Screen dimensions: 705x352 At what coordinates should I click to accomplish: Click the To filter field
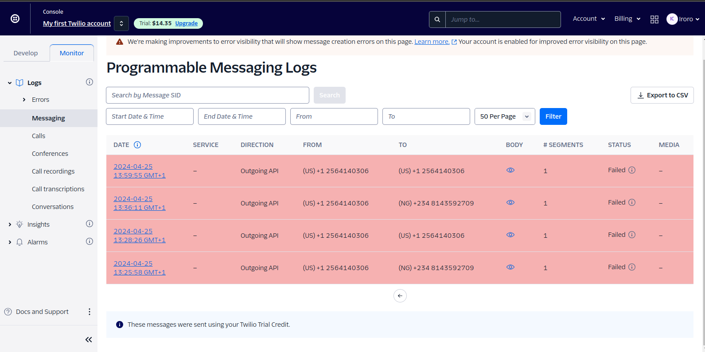click(x=426, y=116)
